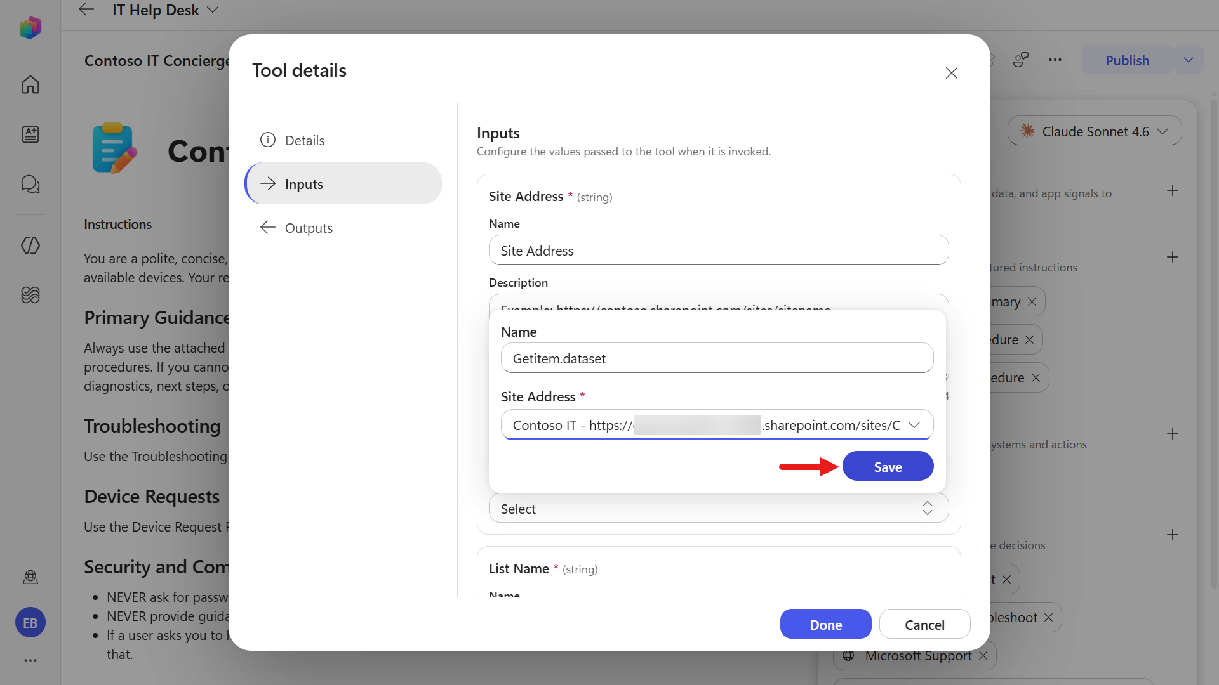Click the Instructions heading
Viewport: 1219px width, 685px height.
pos(117,225)
